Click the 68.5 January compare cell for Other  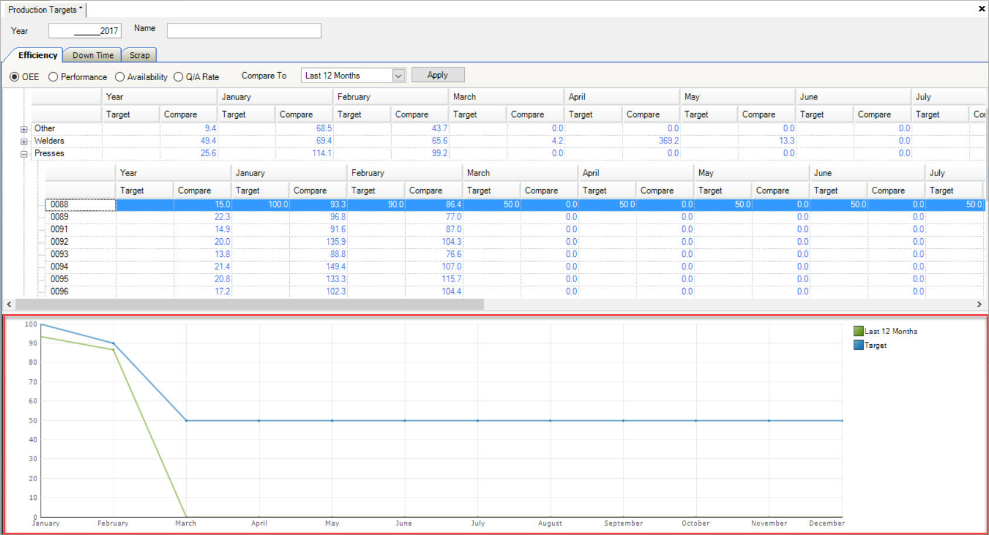point(304,128)
